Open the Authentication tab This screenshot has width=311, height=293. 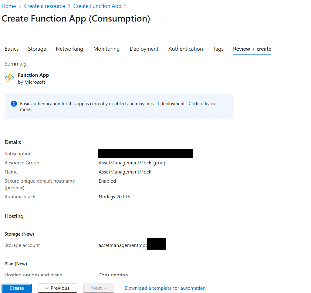tap(185, 49)
